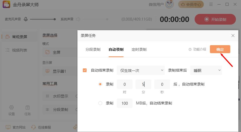
Task: Click the info icon beside 功能介绍
Action: coord(190,49)
